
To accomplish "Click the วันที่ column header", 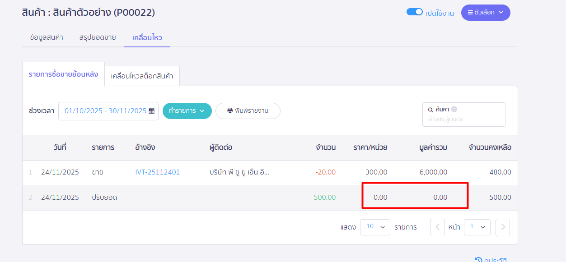I will (60, 147).
